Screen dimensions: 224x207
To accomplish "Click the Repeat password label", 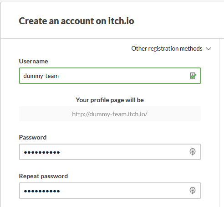I will coord(43,176).
